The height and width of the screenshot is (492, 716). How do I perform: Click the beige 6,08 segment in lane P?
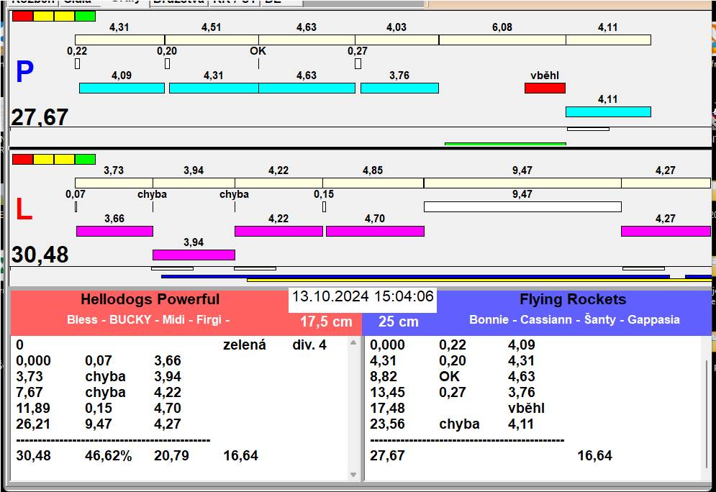[502, 40]
